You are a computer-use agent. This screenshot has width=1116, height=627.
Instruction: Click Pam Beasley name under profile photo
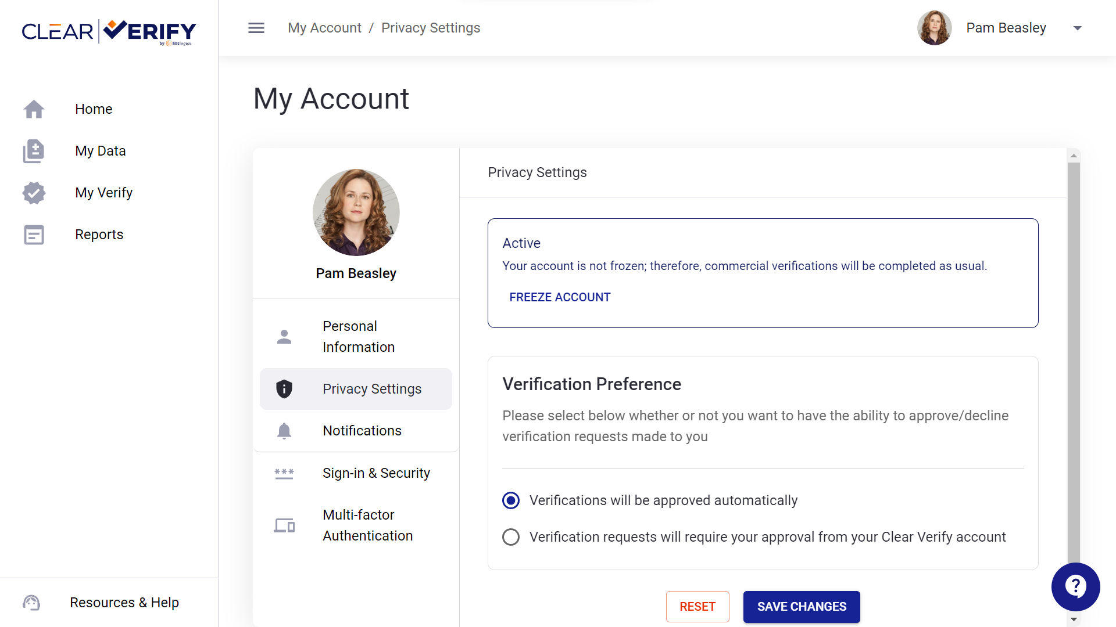tap(356, 273)
